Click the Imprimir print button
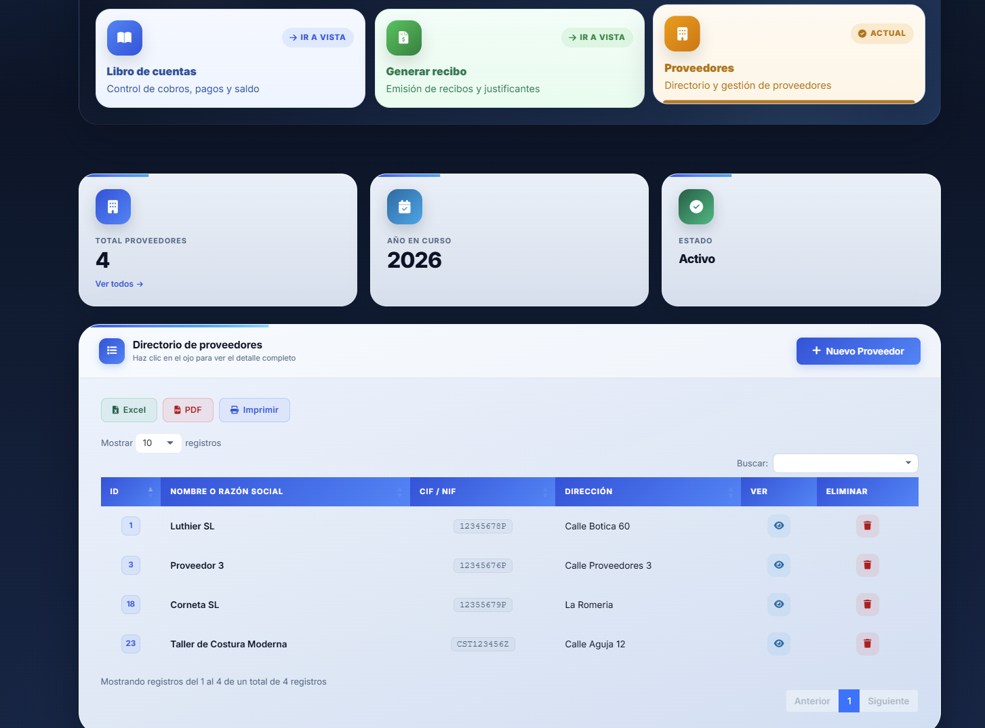Image resolution: width=985 pixels, height=728 pixels. [x=254, y=410]
